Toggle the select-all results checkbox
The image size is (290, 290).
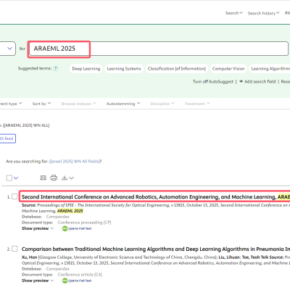click(9, 178)
